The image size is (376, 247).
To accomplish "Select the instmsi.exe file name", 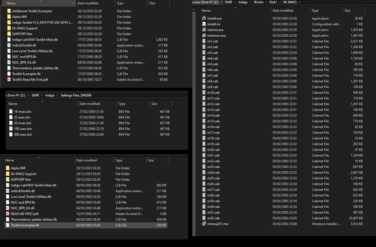I will (215, 30).
